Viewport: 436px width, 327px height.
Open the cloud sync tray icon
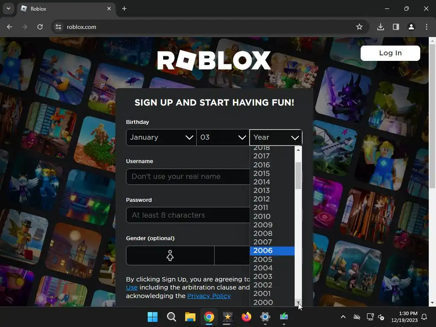(357, 317)
